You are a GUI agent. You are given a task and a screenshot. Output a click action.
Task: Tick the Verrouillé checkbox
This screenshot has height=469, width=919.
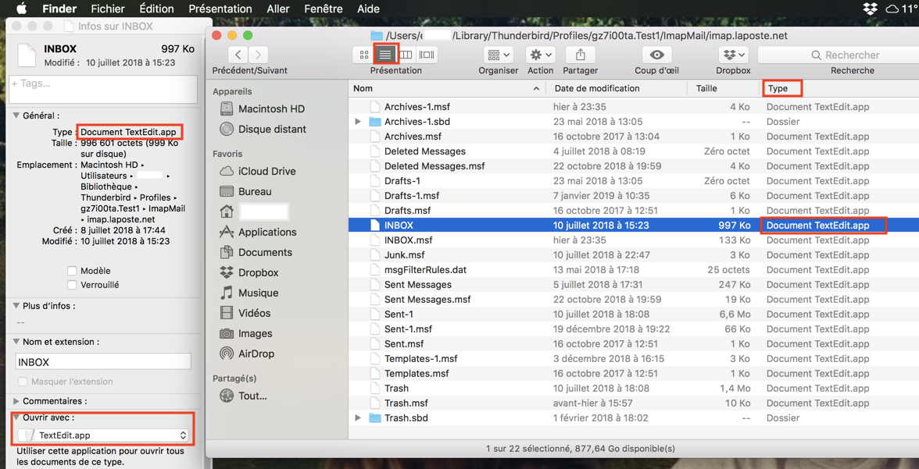(72, 285)
